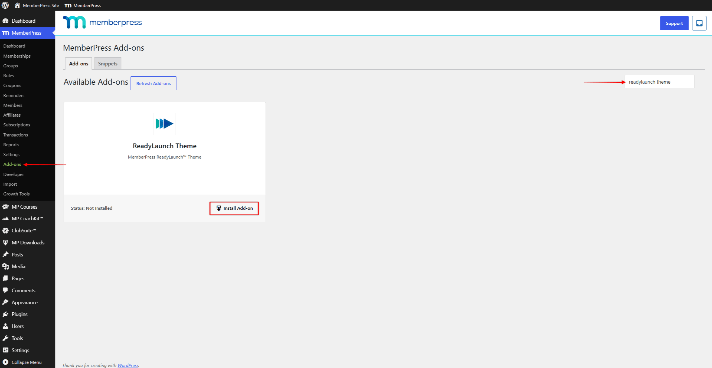Screen dimensions: 712x368
Task: Click the Posts pushpin icon
Action: [x=5, y=254]
